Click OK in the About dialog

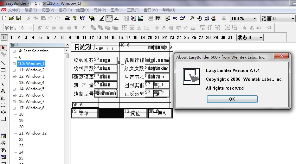tap(232, 99)
